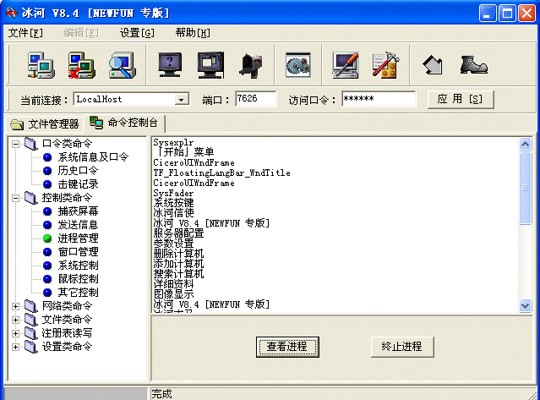Viewport: 540px width, 400px height.
Task: Click the Delete Computer icon with red X
Action: (x=82, y=65)
